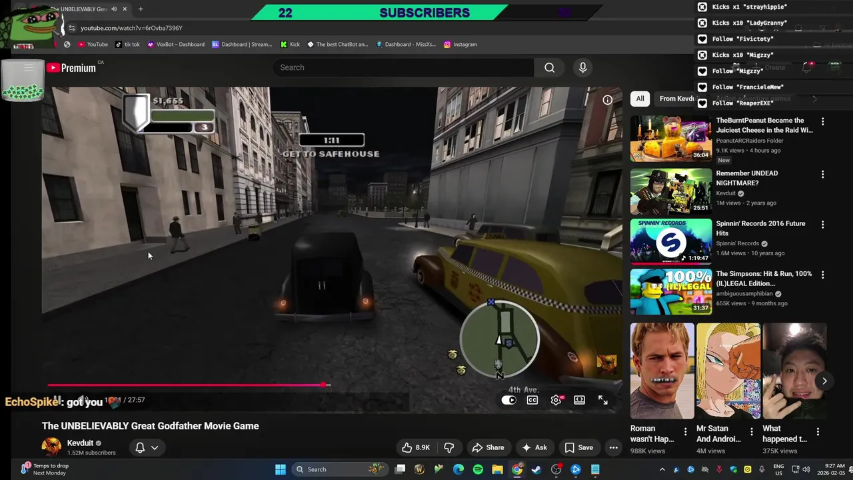Screen dimensions: 853x480
Task: Open the Instagram bookmark
Action: click(x=460, y=45)
